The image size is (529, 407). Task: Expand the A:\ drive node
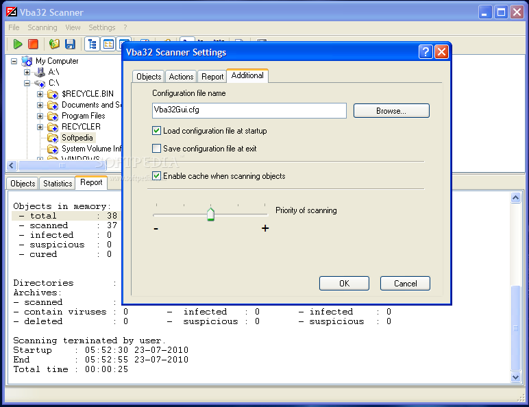[27, 72]
